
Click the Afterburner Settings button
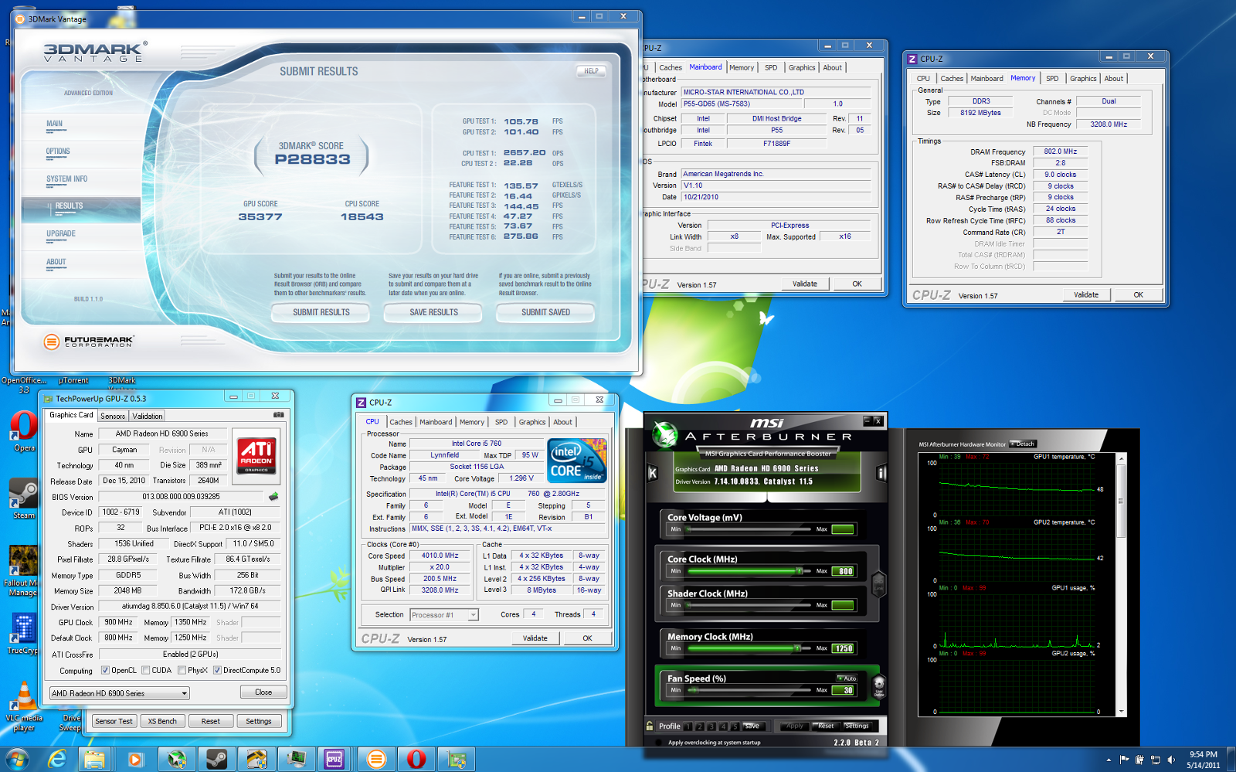[x=857, y=726]
